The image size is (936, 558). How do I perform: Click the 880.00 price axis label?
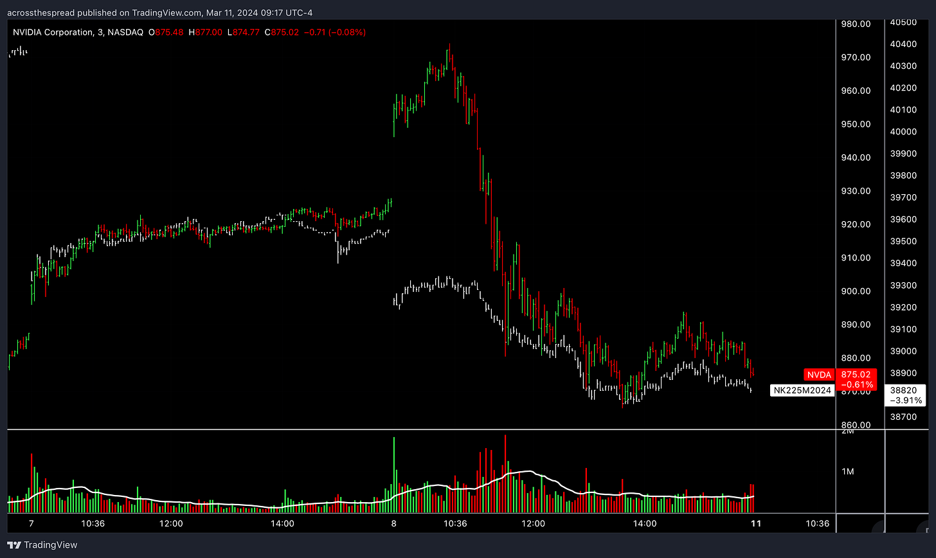[x=856, y=358]
